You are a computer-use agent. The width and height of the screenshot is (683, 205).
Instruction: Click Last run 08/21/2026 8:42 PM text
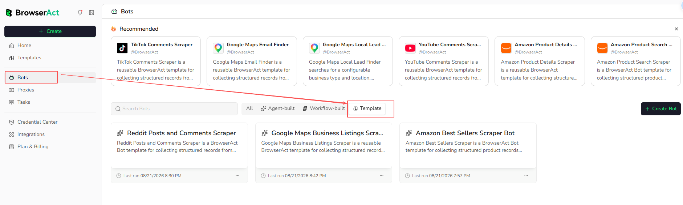(x=297, y=176)
